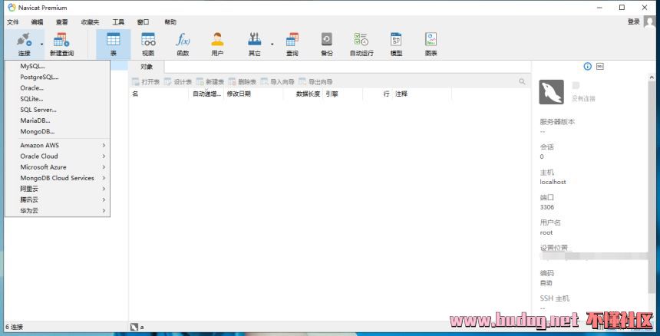Expand the Oracle Cloud submenu
Image resolution: width=660 pixels, height=336 pixels.
point(58,156)
